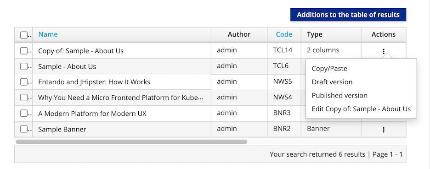Click the Actions column header
This screenshot has width=430, height=169.
tap(384, 34)
